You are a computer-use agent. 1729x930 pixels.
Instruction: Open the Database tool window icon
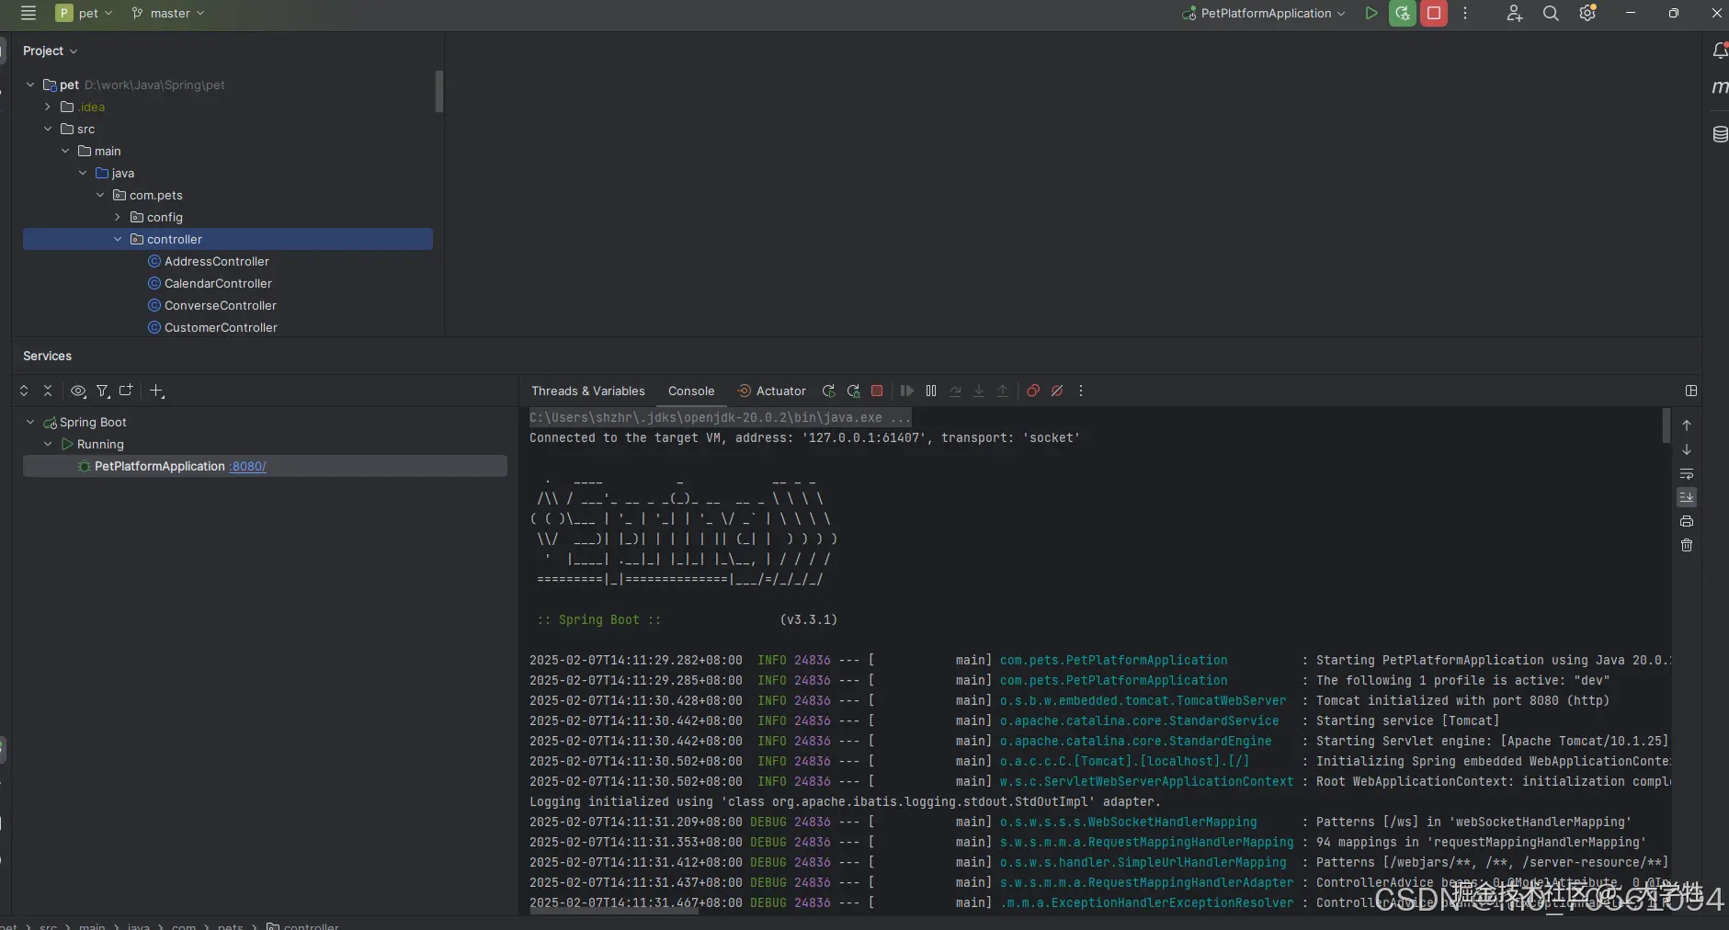pos(1720,134)
